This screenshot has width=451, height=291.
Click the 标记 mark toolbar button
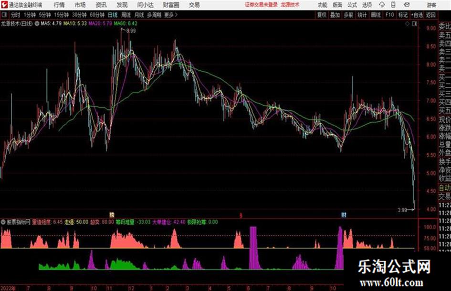pyautogui.click(x=403, y=15)
